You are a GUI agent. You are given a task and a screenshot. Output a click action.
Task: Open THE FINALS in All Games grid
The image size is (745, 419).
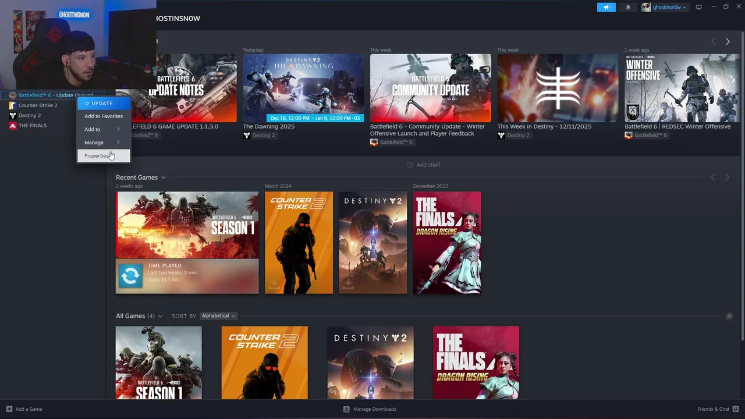(476, 363)
